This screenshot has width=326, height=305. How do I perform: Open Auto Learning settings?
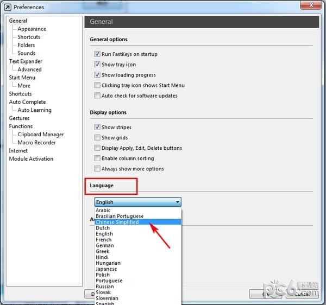point(34,110)
